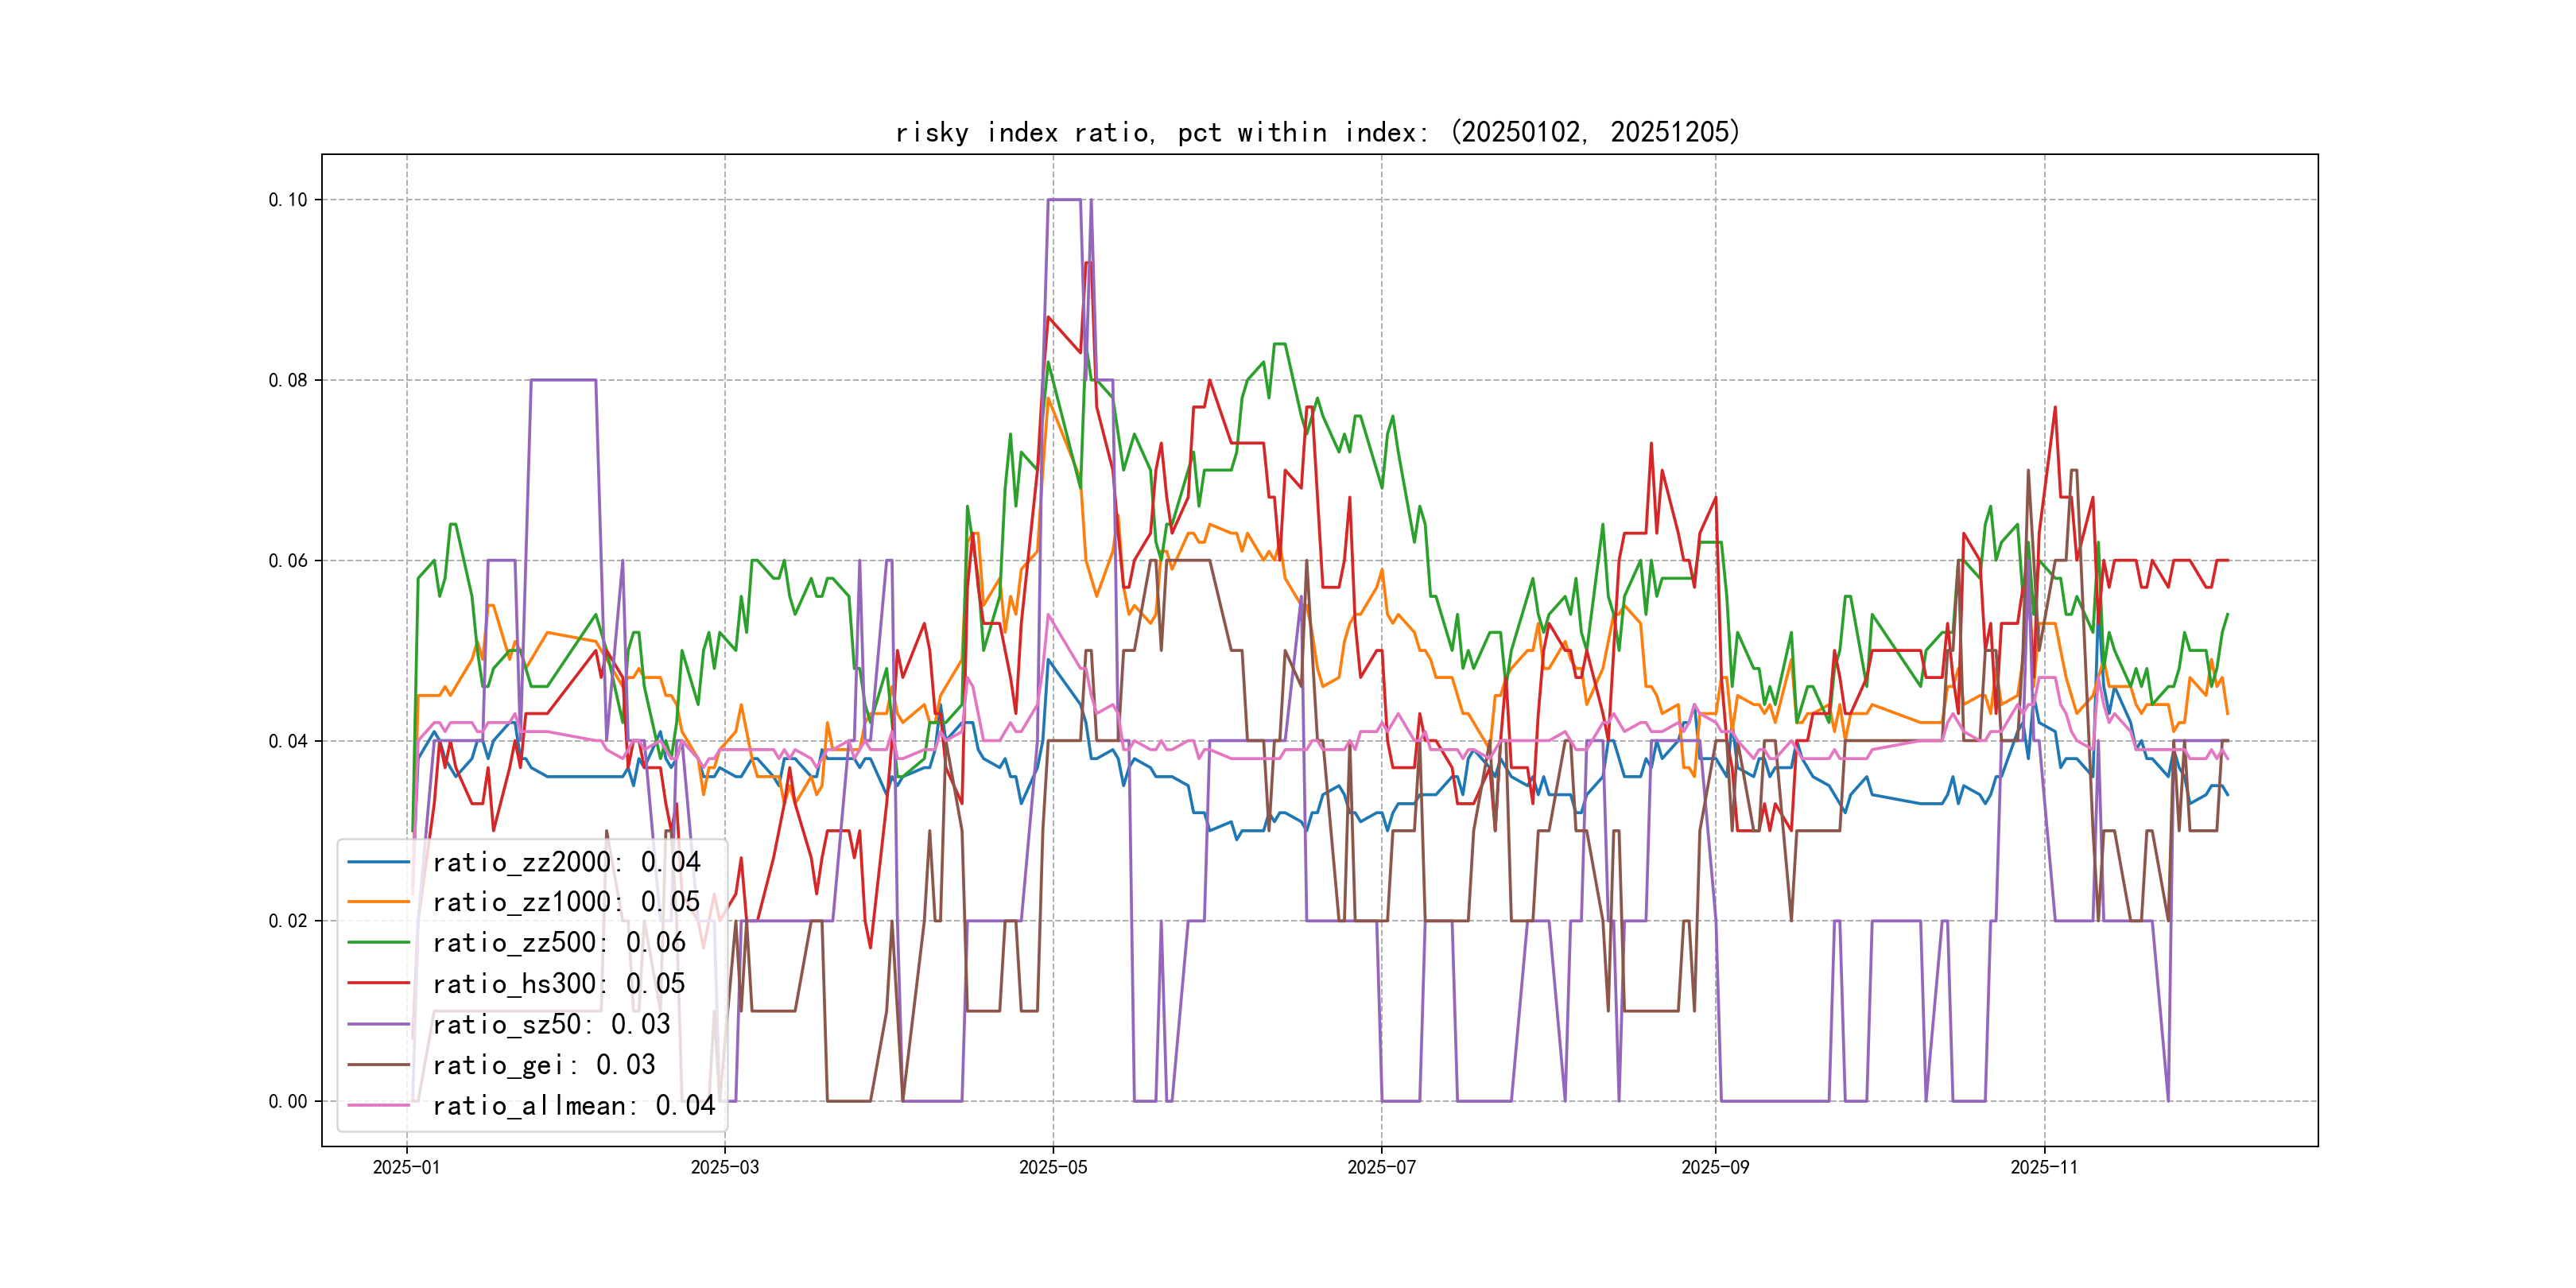Image resolution: width=2576 pixels, height=1288 pixels.
Task: Select the legend label ratio_zz2000: 0.04
Action: pyautogui.click(x=566, y=862)
